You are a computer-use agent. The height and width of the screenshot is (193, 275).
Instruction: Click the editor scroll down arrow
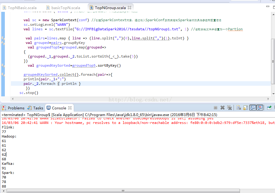point(273,94)
